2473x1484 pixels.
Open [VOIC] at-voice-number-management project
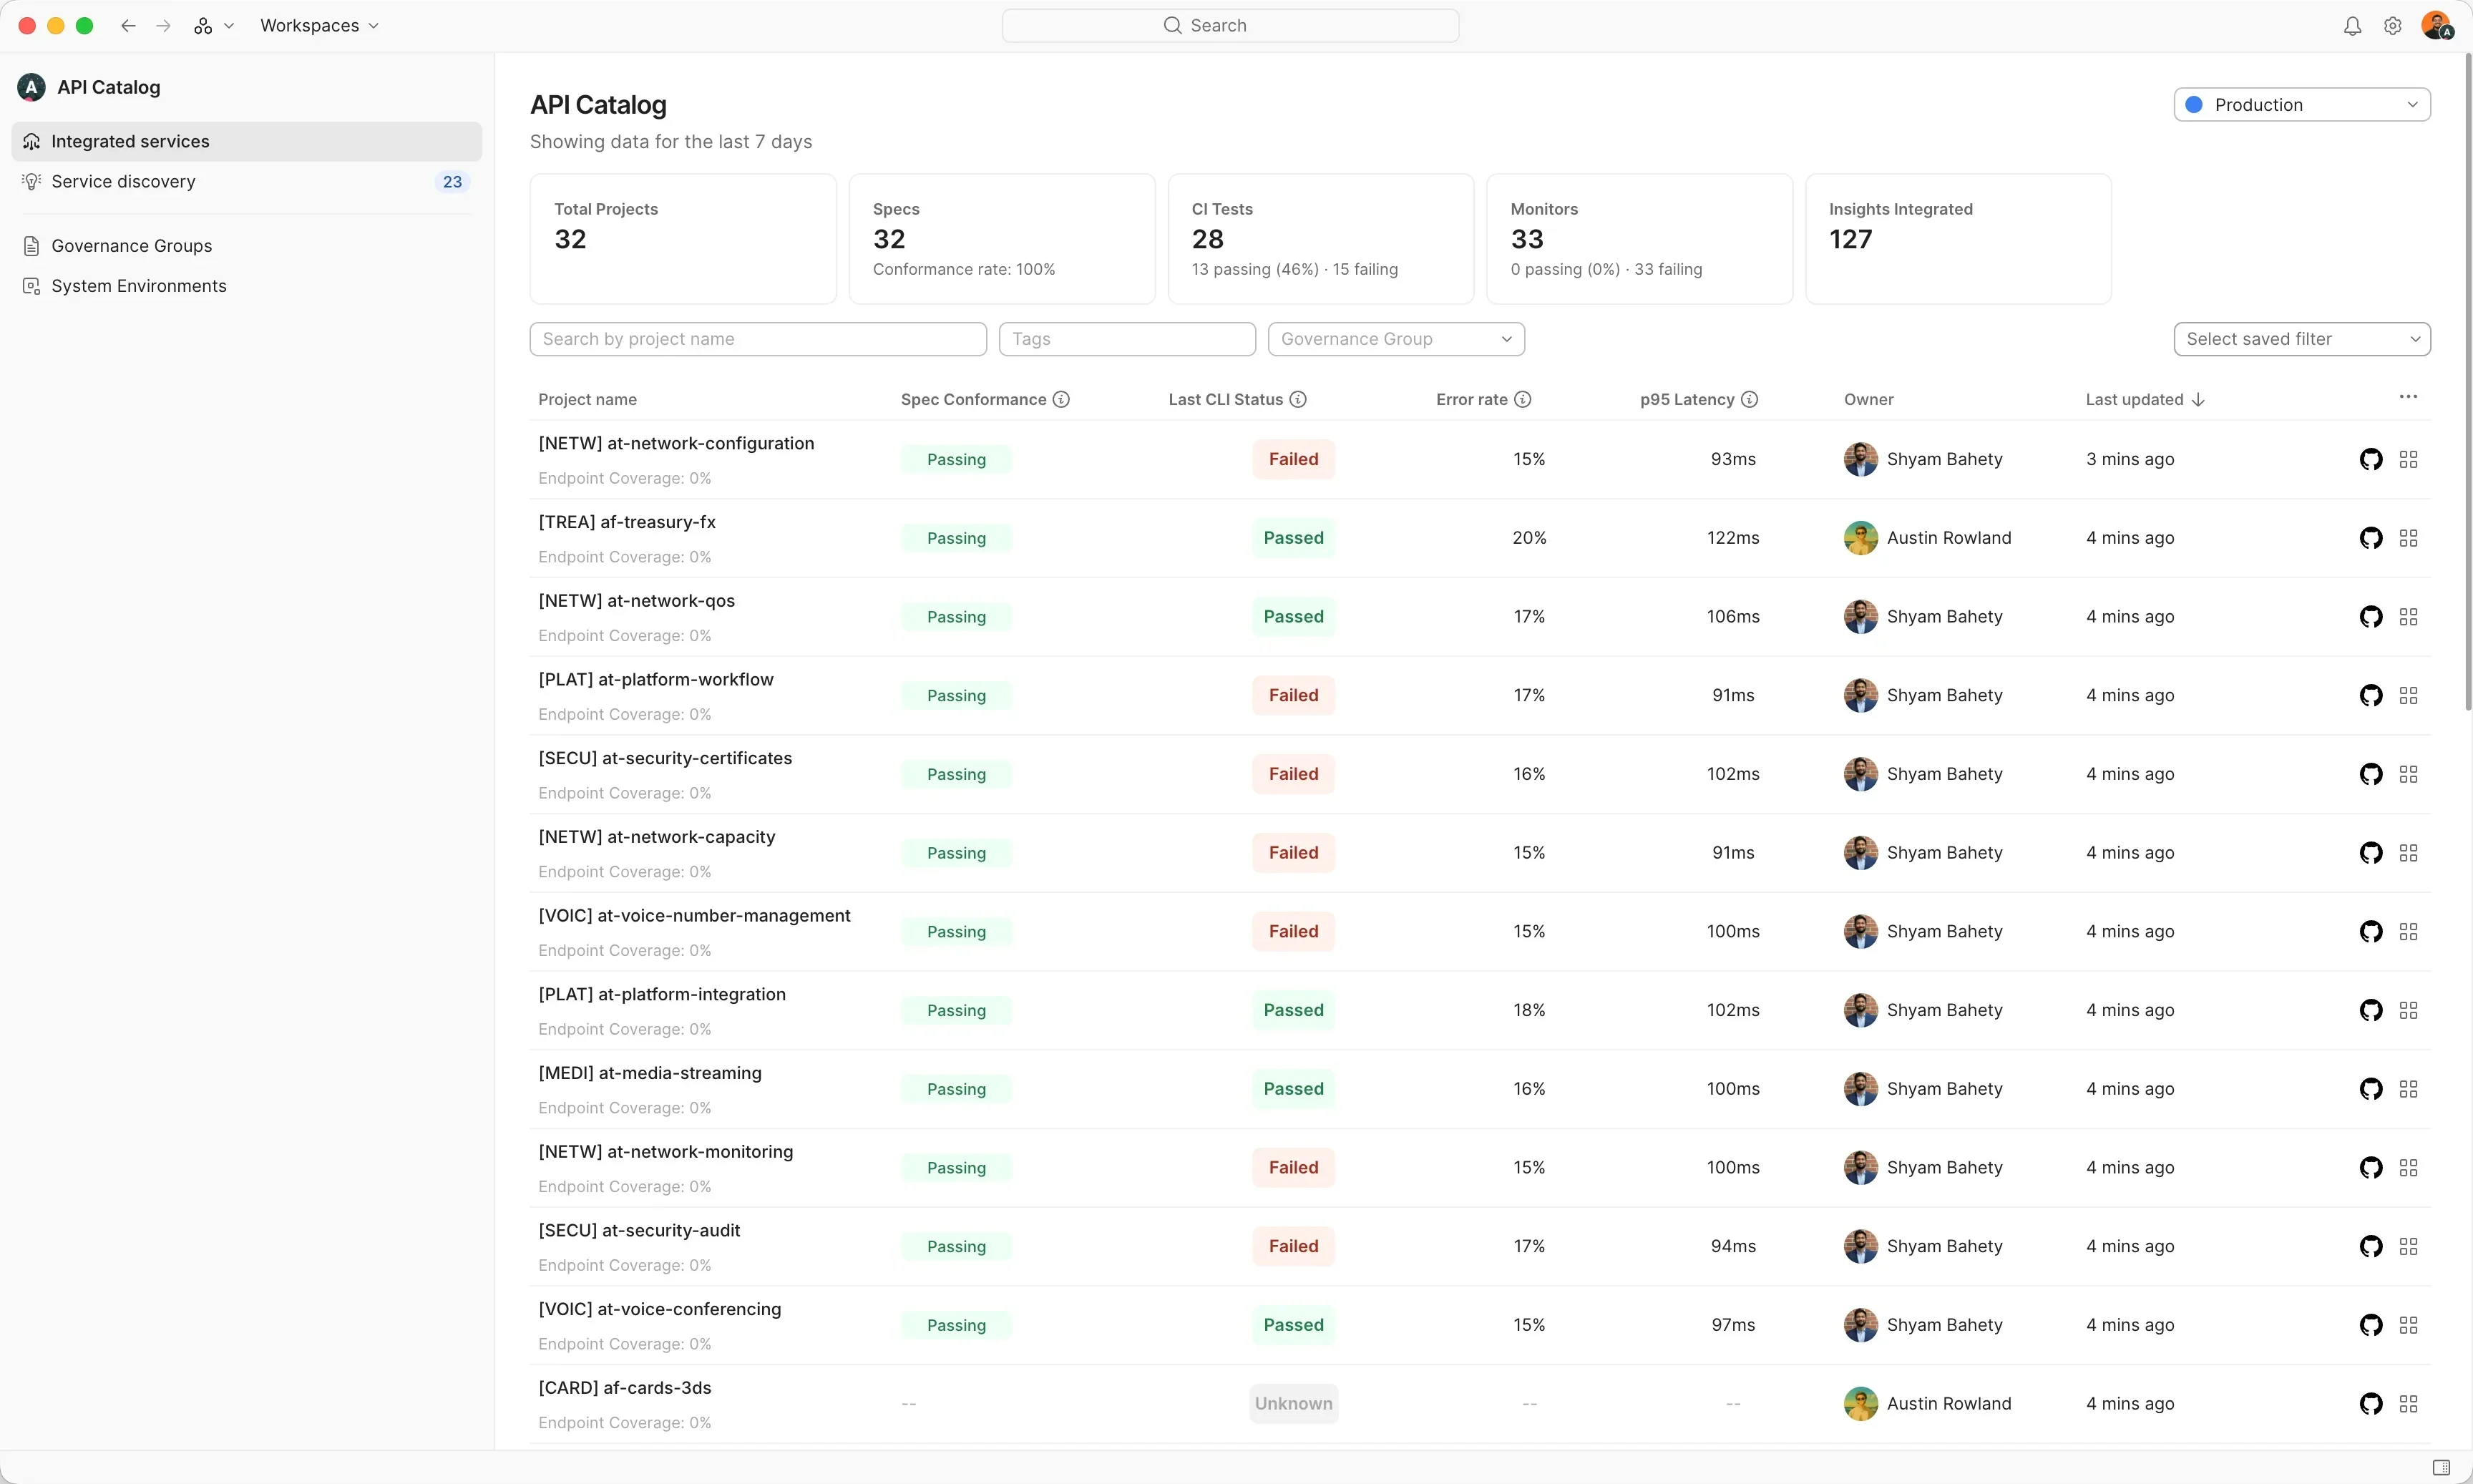[694, 915]
